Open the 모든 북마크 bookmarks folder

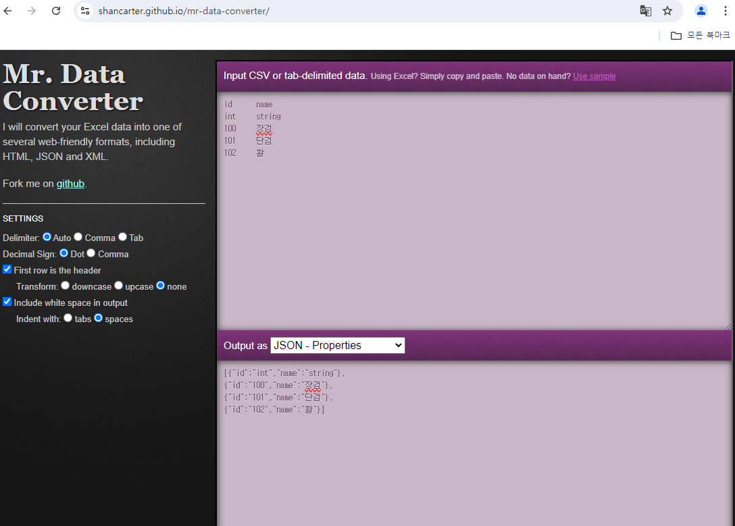coord(701,35)
